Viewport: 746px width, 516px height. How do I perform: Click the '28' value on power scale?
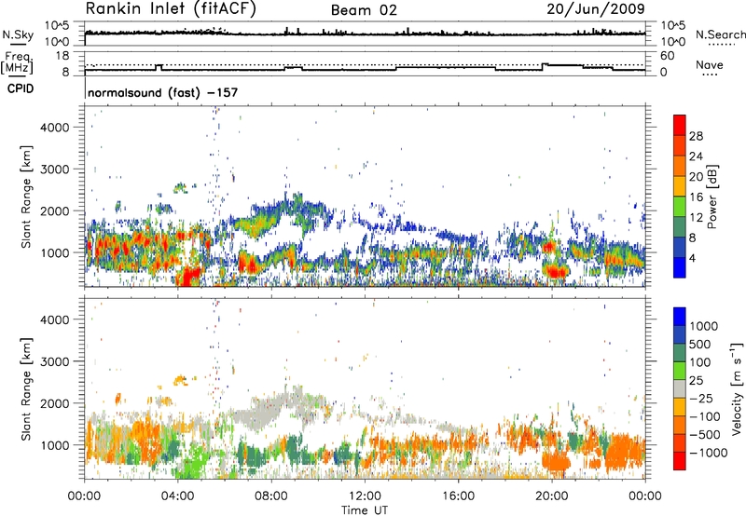click(x=696, y=136)
